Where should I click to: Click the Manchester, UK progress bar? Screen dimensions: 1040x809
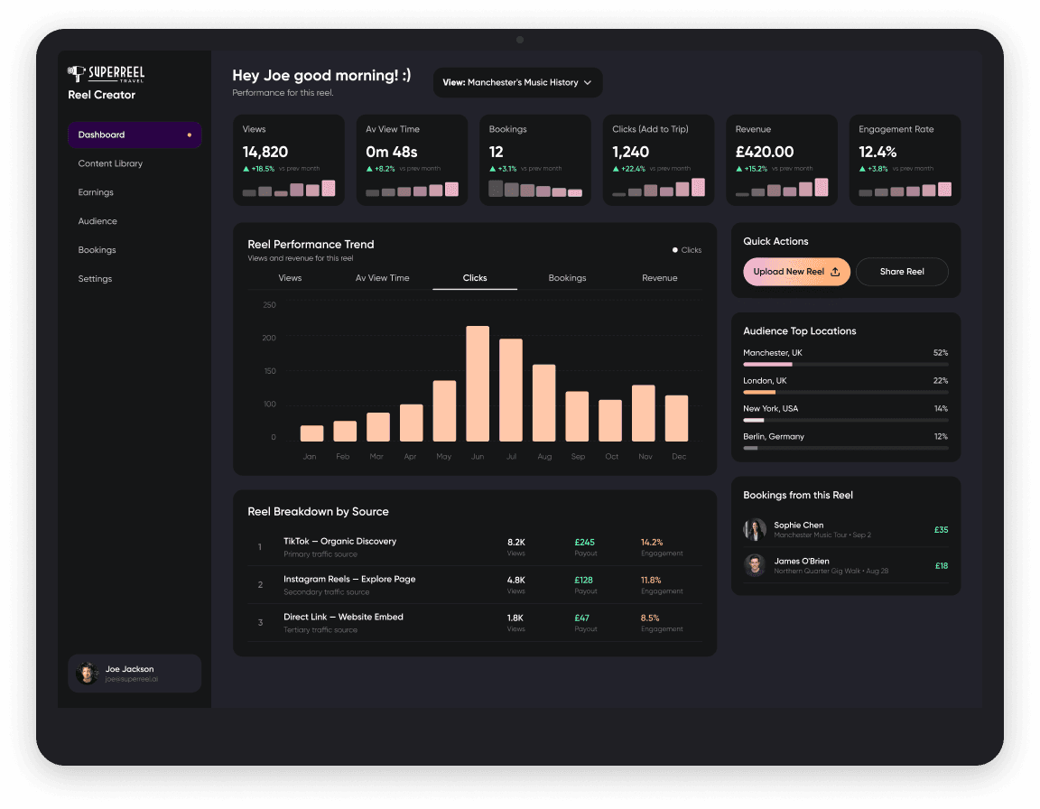click(846, 364)
